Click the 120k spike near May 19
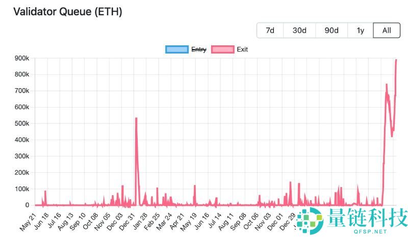Image resolution: width=408 pixels, height=237 pixels. coord(194,186)
